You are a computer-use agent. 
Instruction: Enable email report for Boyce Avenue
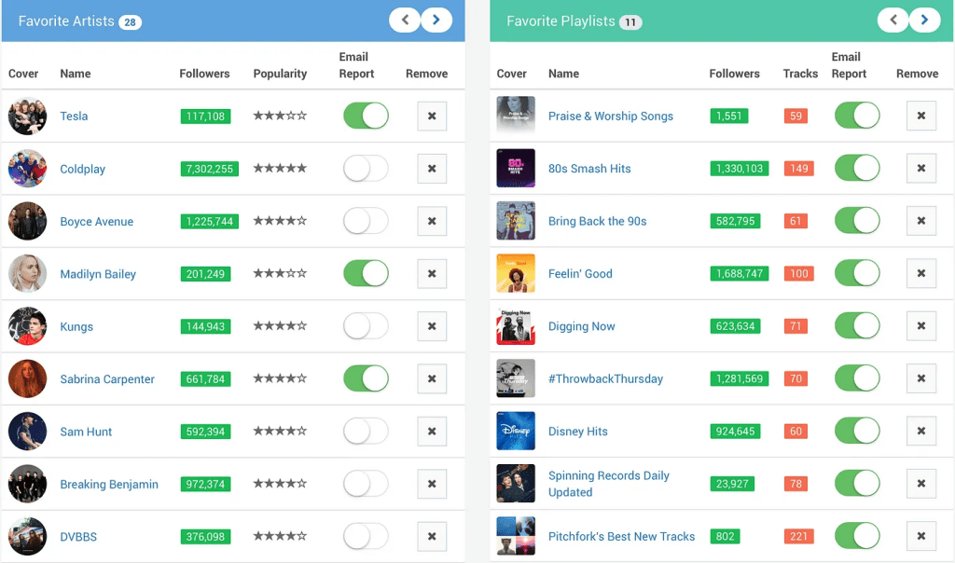pos(366,221)
